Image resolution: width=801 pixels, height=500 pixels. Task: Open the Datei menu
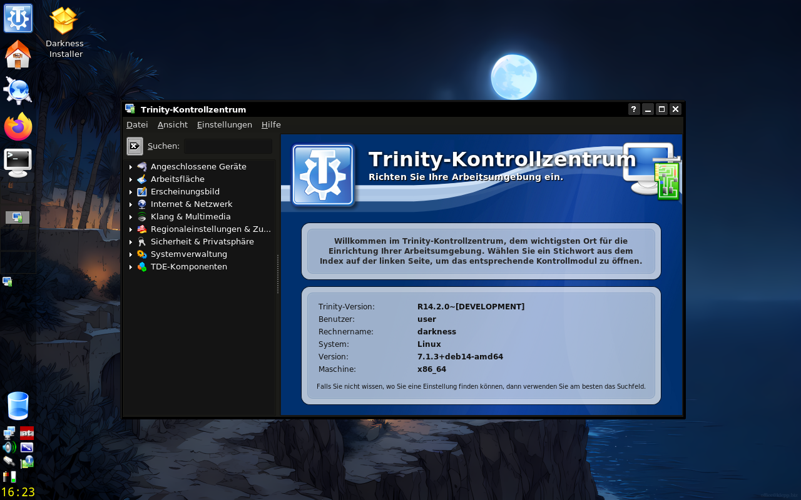click(137, 125)
